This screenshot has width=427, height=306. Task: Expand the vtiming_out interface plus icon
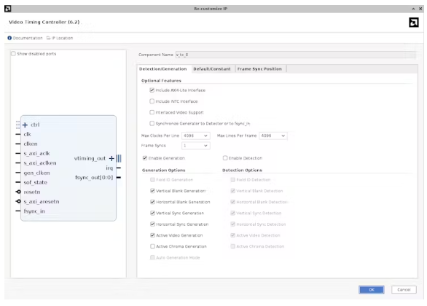coord(111,158)
